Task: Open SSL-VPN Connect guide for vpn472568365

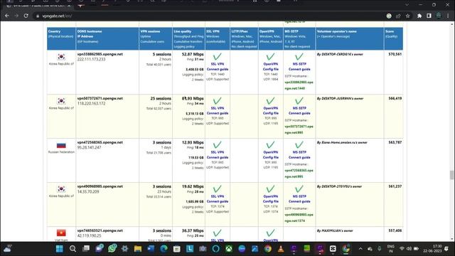Action: click(x=218, y=155)
